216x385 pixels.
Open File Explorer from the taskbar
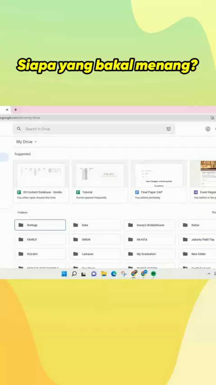pos(104,274)
